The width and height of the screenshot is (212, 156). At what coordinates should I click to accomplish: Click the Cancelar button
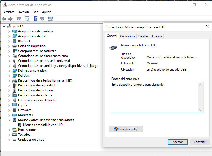point(199,142)
